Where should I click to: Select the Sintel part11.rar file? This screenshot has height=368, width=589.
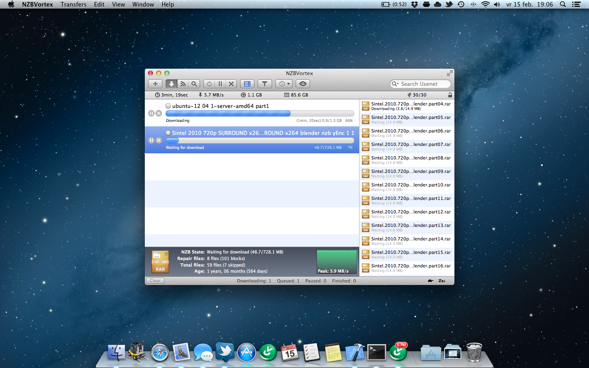(407, 200)
